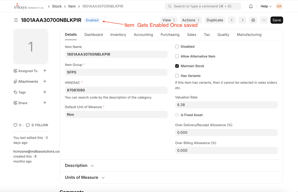
Task: Follow this item document
Action: (x=42, y=125)
